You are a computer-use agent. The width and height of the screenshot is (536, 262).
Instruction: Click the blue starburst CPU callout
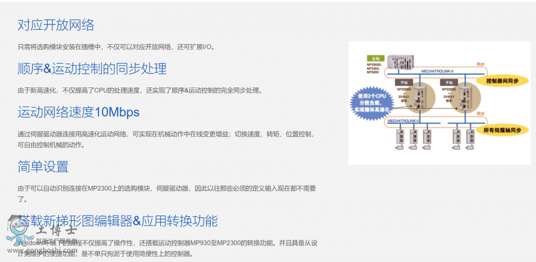pyautogui.click(x=372, y=102)
